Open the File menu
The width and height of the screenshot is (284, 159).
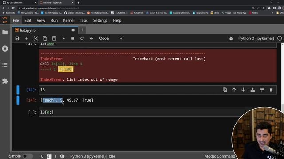16,21
